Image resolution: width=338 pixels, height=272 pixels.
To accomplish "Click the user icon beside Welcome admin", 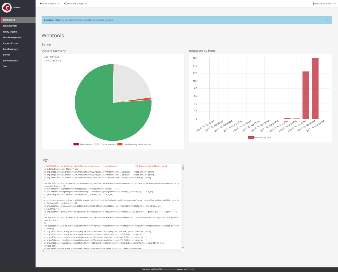I will click(314, 3).
